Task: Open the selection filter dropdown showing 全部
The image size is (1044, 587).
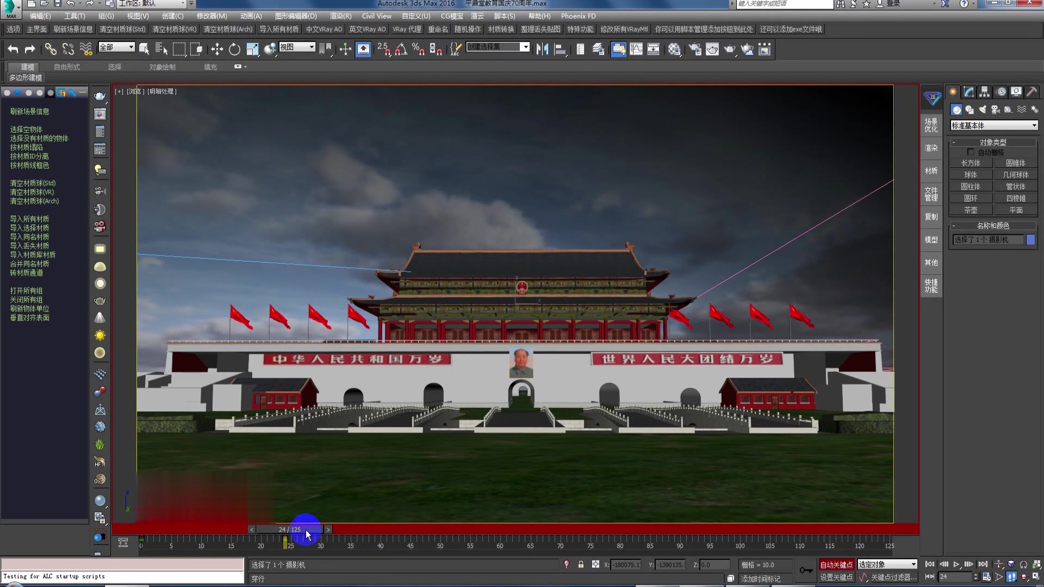Action: [116, 47]
